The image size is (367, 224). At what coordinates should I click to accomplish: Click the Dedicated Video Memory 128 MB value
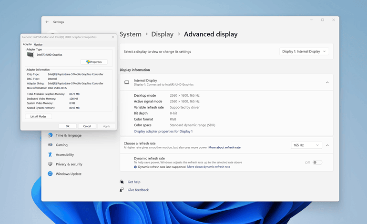tap(73, 99)
